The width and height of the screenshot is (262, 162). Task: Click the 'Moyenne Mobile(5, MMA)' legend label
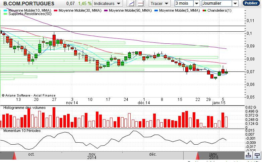click(180, 10)
